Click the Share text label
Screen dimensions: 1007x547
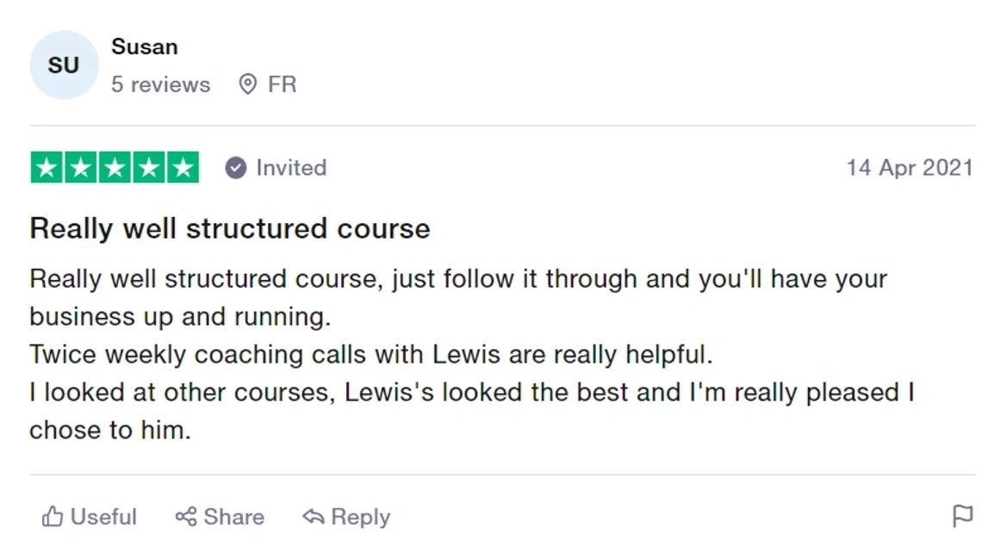233,517
